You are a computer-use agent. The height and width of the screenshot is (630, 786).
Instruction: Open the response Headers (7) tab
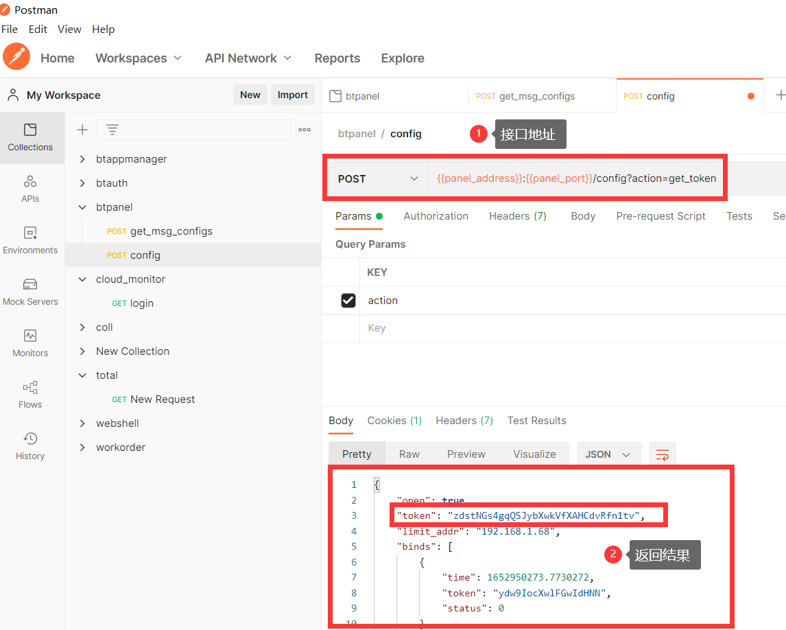464,421
